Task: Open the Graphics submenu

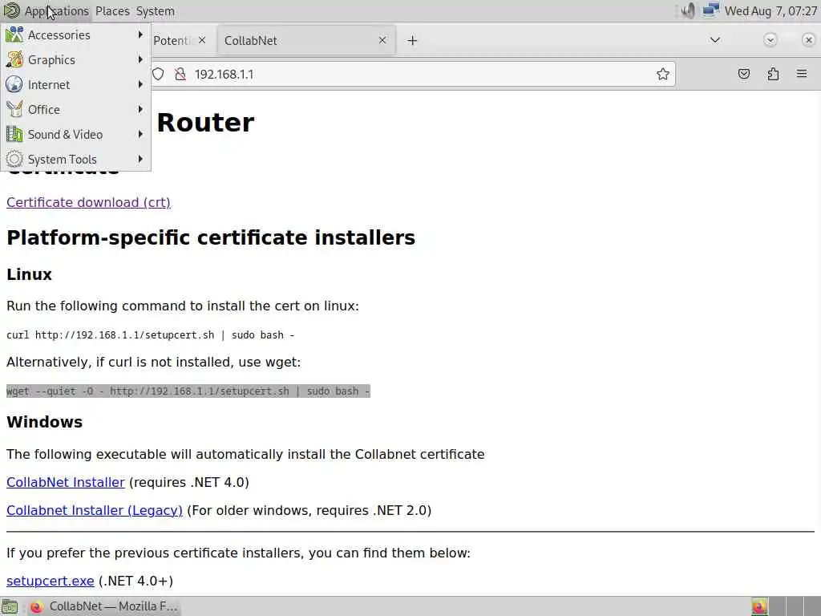Action: point(75,59)
